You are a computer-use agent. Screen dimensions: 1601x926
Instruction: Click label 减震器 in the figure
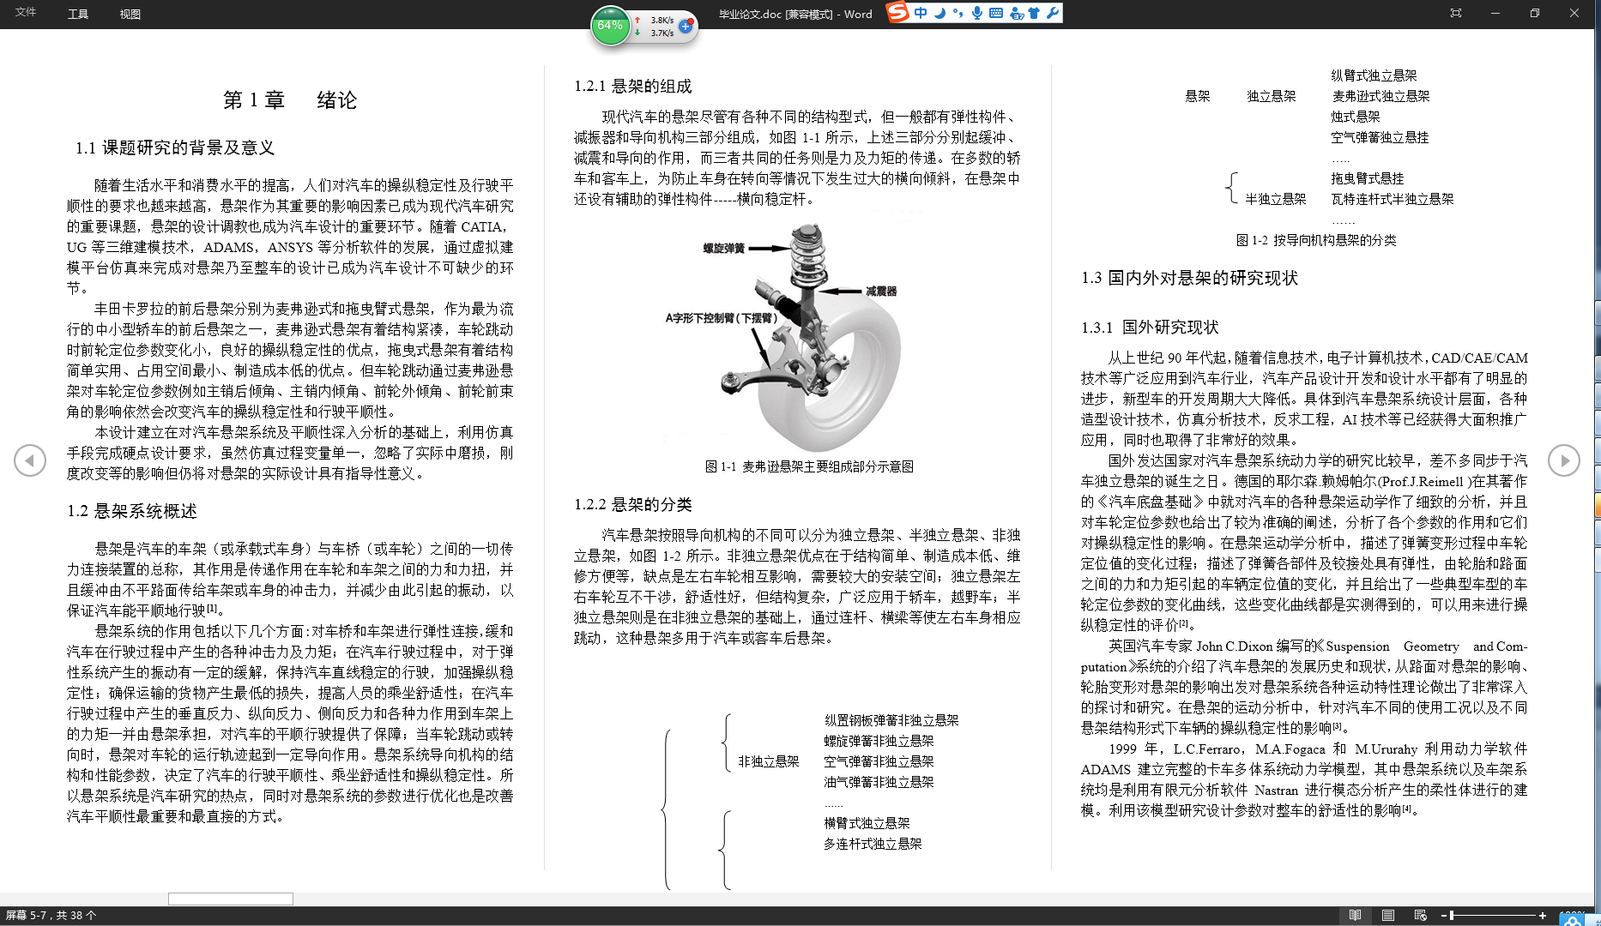(x=881, y=292)
